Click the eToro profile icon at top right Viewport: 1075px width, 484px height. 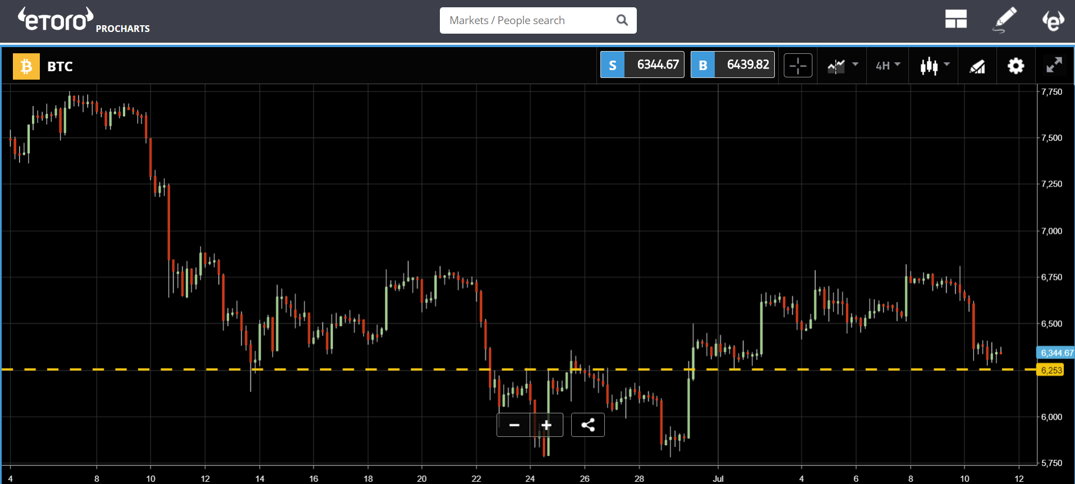point(1053,21)
